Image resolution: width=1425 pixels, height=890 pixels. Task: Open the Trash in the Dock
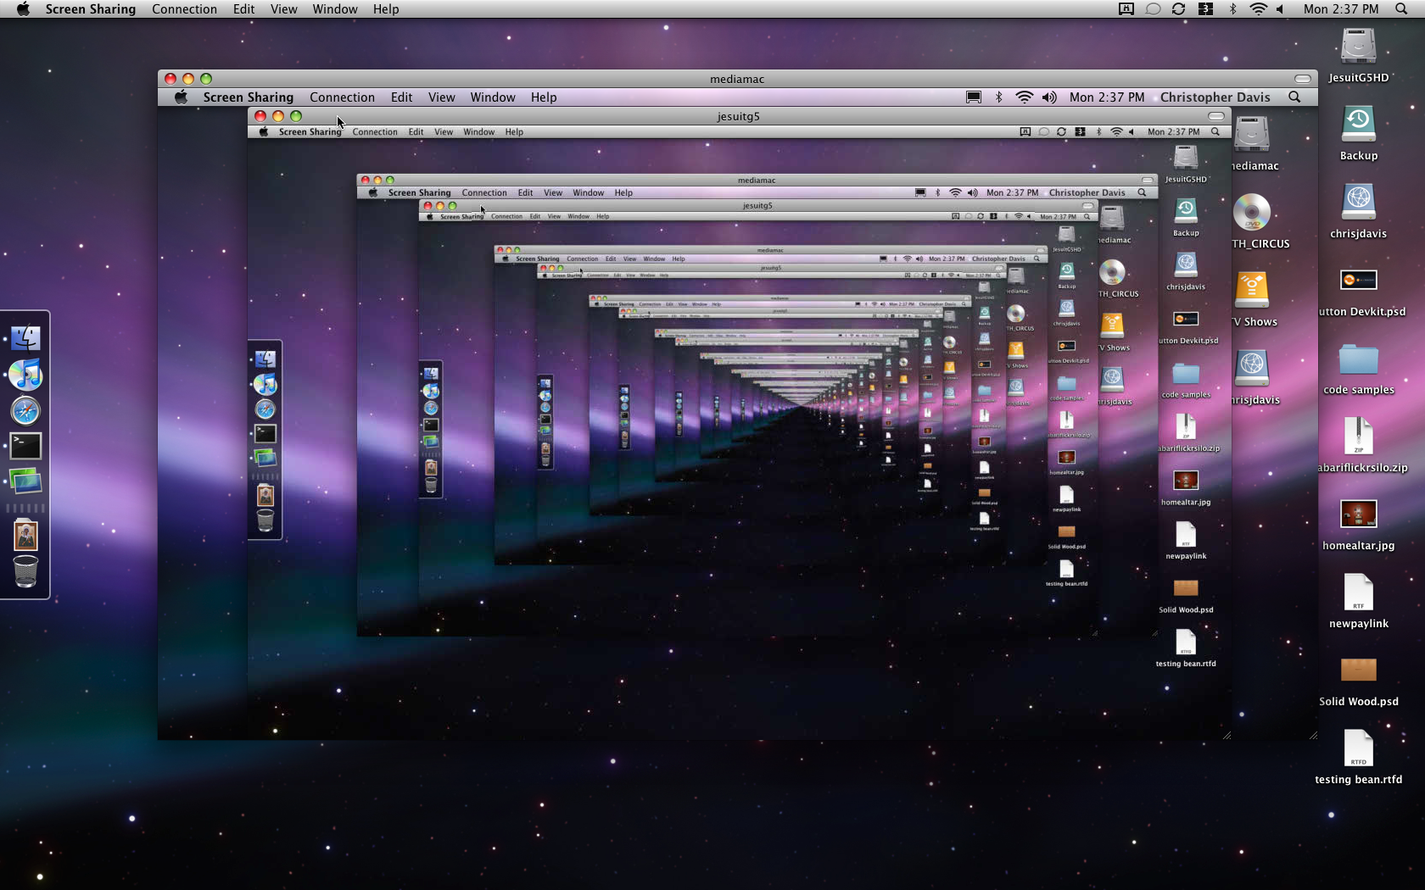coord(25,571)
